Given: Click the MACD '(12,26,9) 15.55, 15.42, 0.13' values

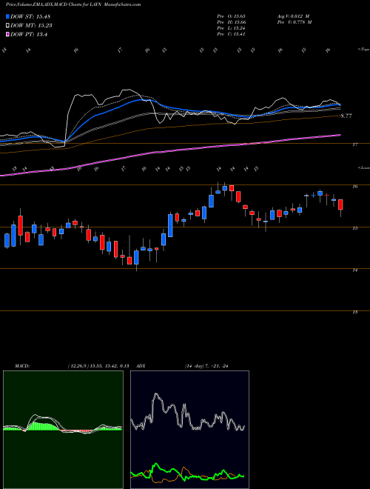Looking at the screenshot, I should coord(98,366).
